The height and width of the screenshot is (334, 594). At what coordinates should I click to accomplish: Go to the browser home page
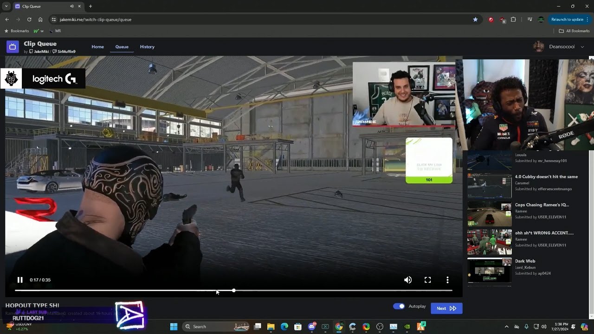(x=40, y=19)
